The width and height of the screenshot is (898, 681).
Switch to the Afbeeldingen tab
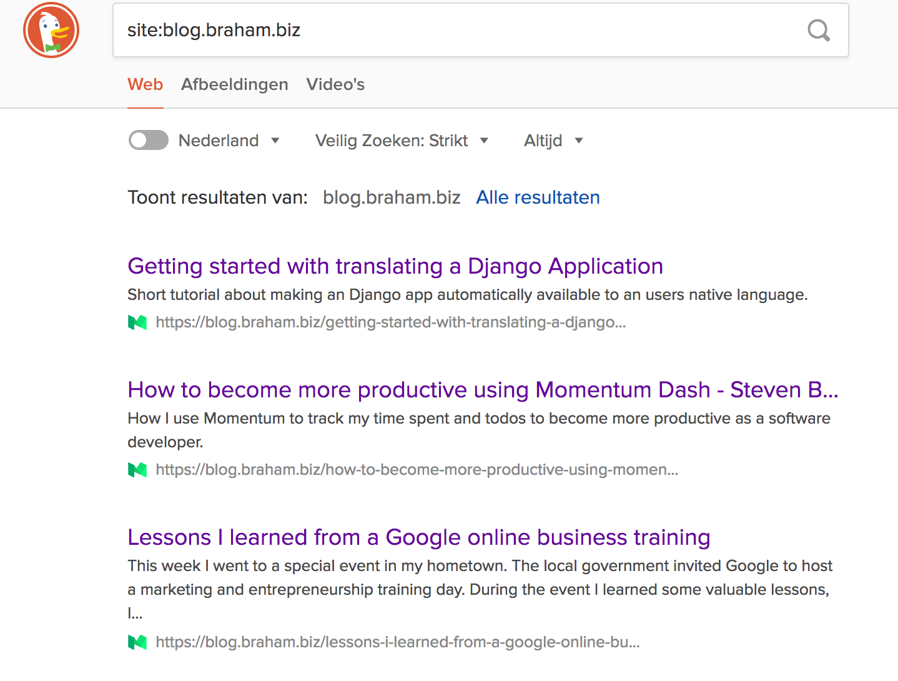pos(235,84)
